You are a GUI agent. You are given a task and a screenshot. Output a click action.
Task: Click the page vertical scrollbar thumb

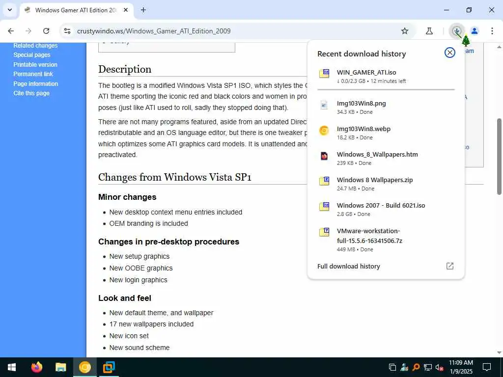pyautogui.click(x=499, y=157)
